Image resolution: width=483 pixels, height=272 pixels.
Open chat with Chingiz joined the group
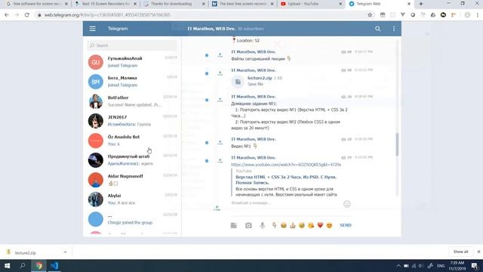coord(132,219)
